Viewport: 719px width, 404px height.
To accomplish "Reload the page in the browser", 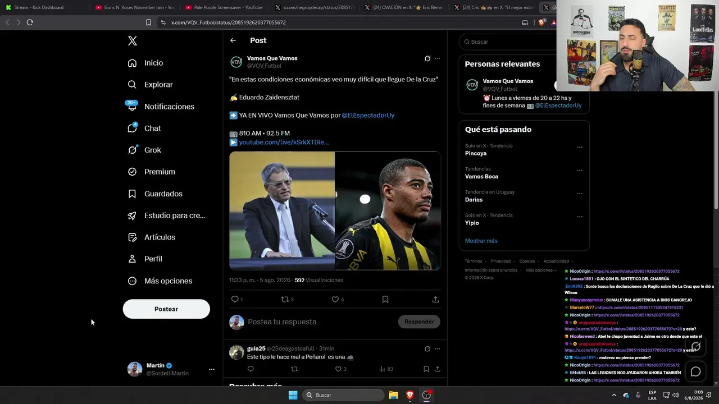I will tap(30, 22).
